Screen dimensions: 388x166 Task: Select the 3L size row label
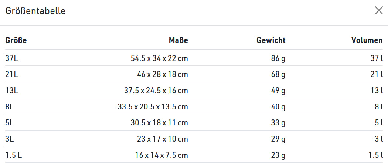tap(10, 139)
